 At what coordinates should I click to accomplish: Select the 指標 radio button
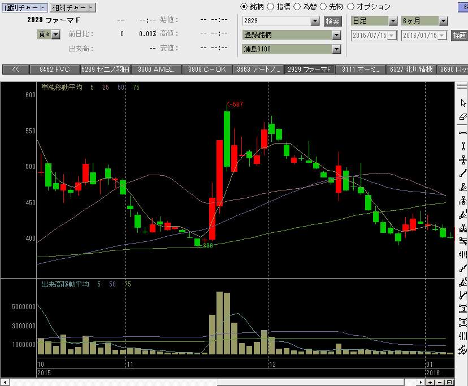point(270,7)
